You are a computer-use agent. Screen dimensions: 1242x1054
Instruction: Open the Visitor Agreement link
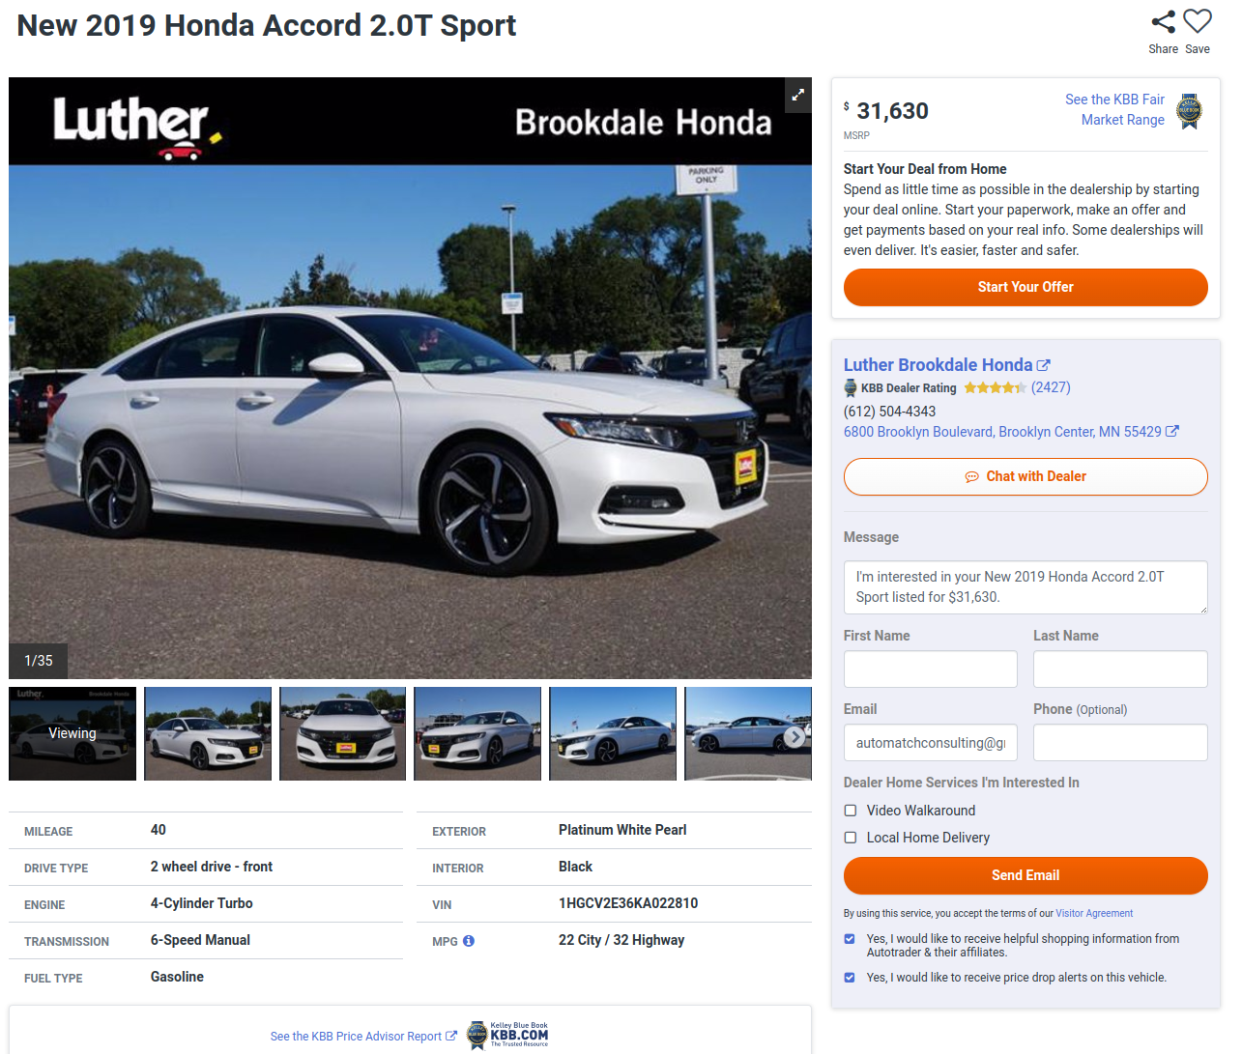[1094, 914]
